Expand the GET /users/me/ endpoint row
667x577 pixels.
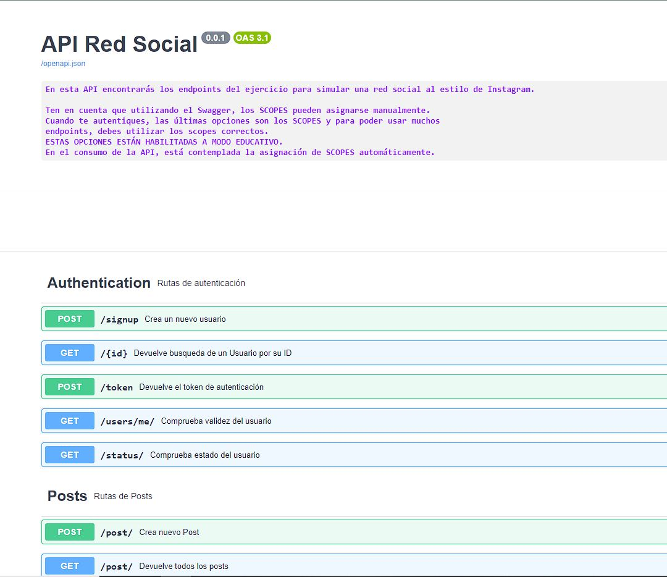point(354,421)
